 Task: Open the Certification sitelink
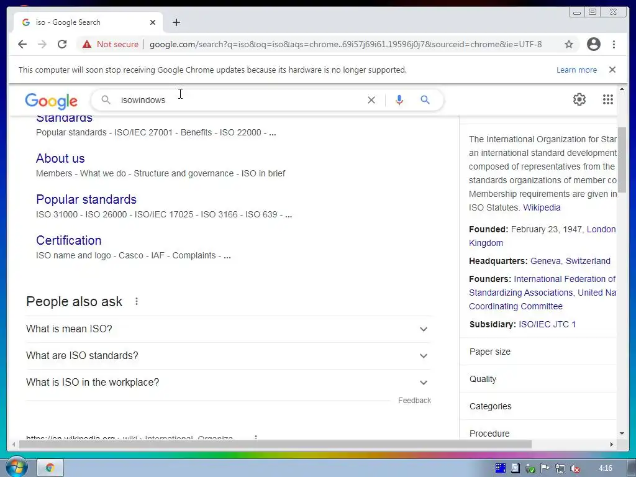(x=68, y=240)
